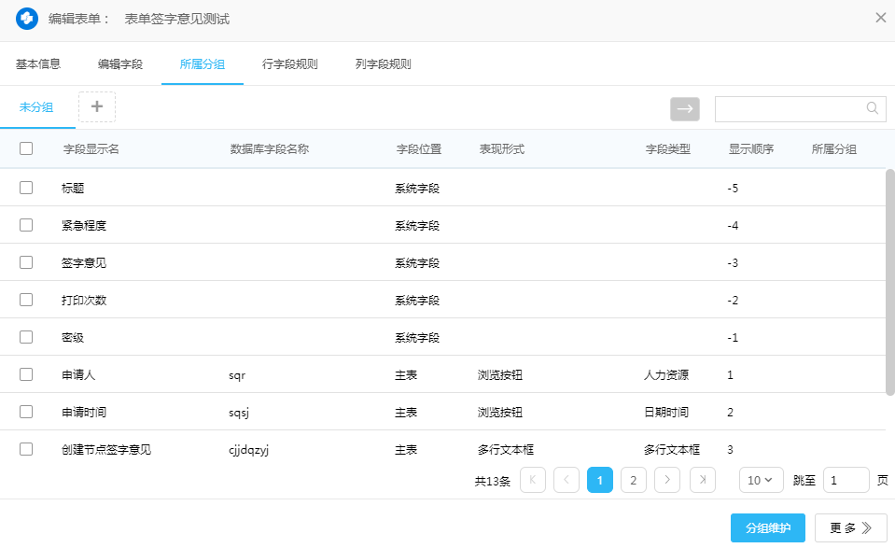Image resolution: width=895 pixels, height=548 pixels.
Task: Go to previous page arrow
Action: [x=566, y=480]
